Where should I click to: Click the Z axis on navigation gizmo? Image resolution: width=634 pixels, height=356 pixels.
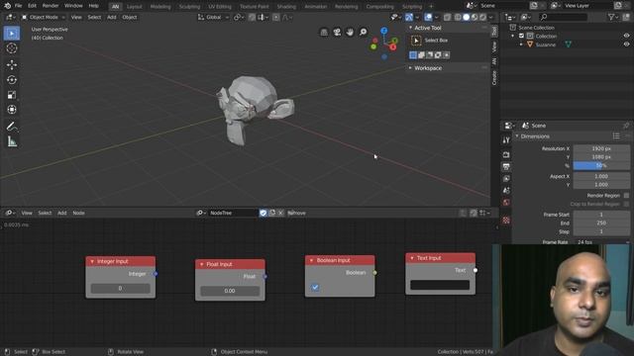coord(384,31)
